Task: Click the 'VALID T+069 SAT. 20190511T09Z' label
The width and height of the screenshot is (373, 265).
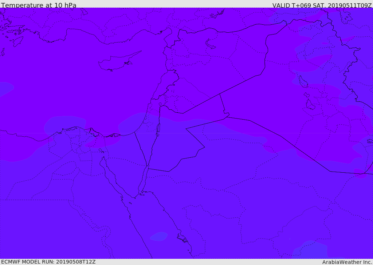Action: tap(322, 5)
